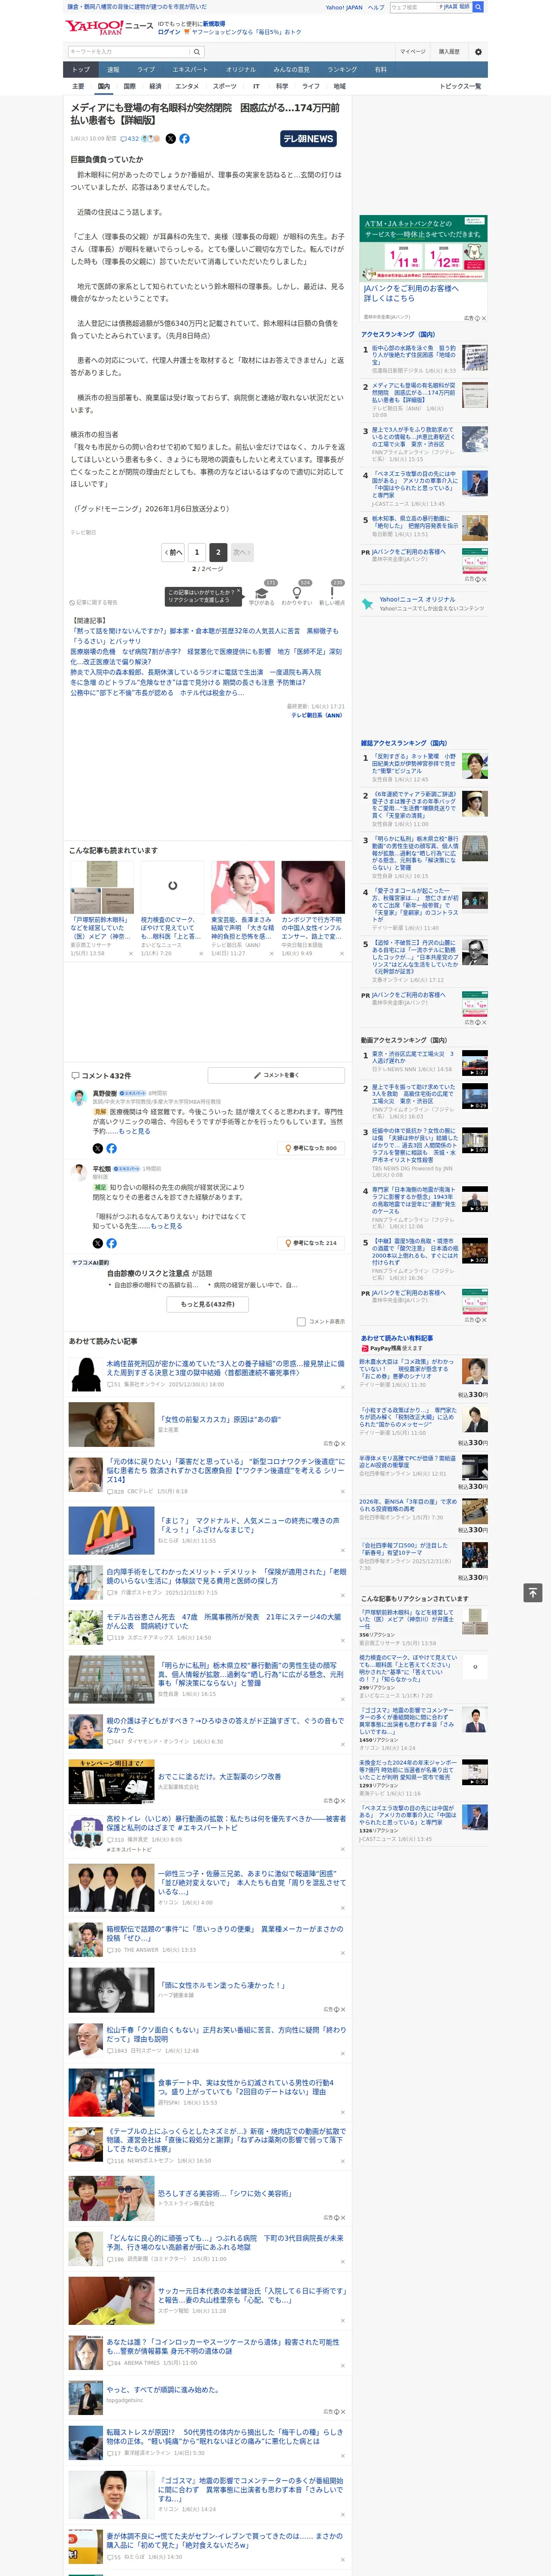The height and width of the screenshot is (2576, 551).
Task: Open 東京・渋谷区荒廃で工場火災 video thumbnail
Action: tap(475, 1062)
